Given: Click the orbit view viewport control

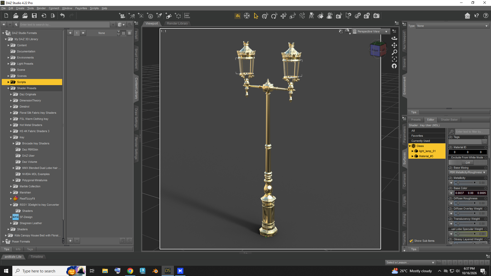Looking at the screenshot, I should pyautogui.click(x=394, y=38).
